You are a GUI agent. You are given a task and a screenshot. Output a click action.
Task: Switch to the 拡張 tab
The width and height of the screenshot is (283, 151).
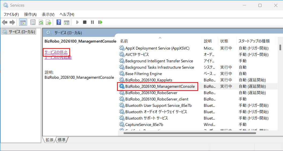[49, 140]
